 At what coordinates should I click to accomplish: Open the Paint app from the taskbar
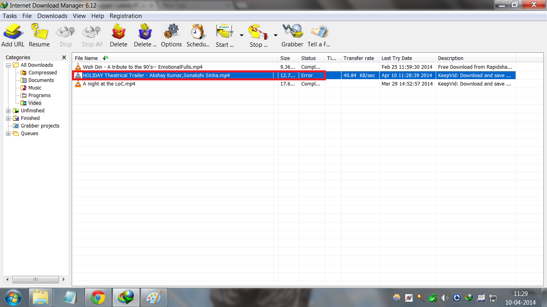tap(154, 298)
